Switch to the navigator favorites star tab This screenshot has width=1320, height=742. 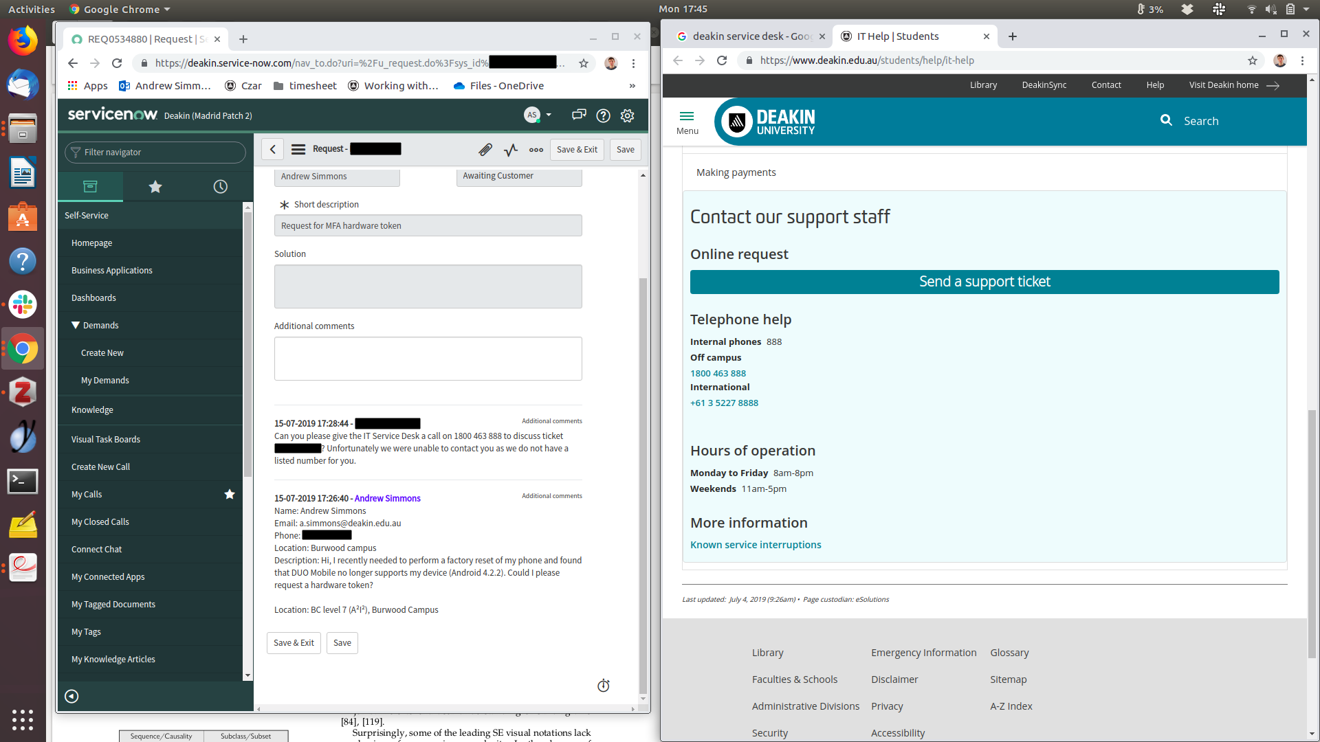[155, 187]
